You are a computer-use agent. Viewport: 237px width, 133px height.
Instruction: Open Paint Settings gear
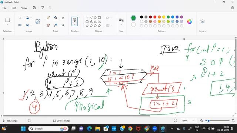(233, 8)
